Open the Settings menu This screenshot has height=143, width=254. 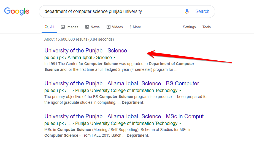[189, 27]
